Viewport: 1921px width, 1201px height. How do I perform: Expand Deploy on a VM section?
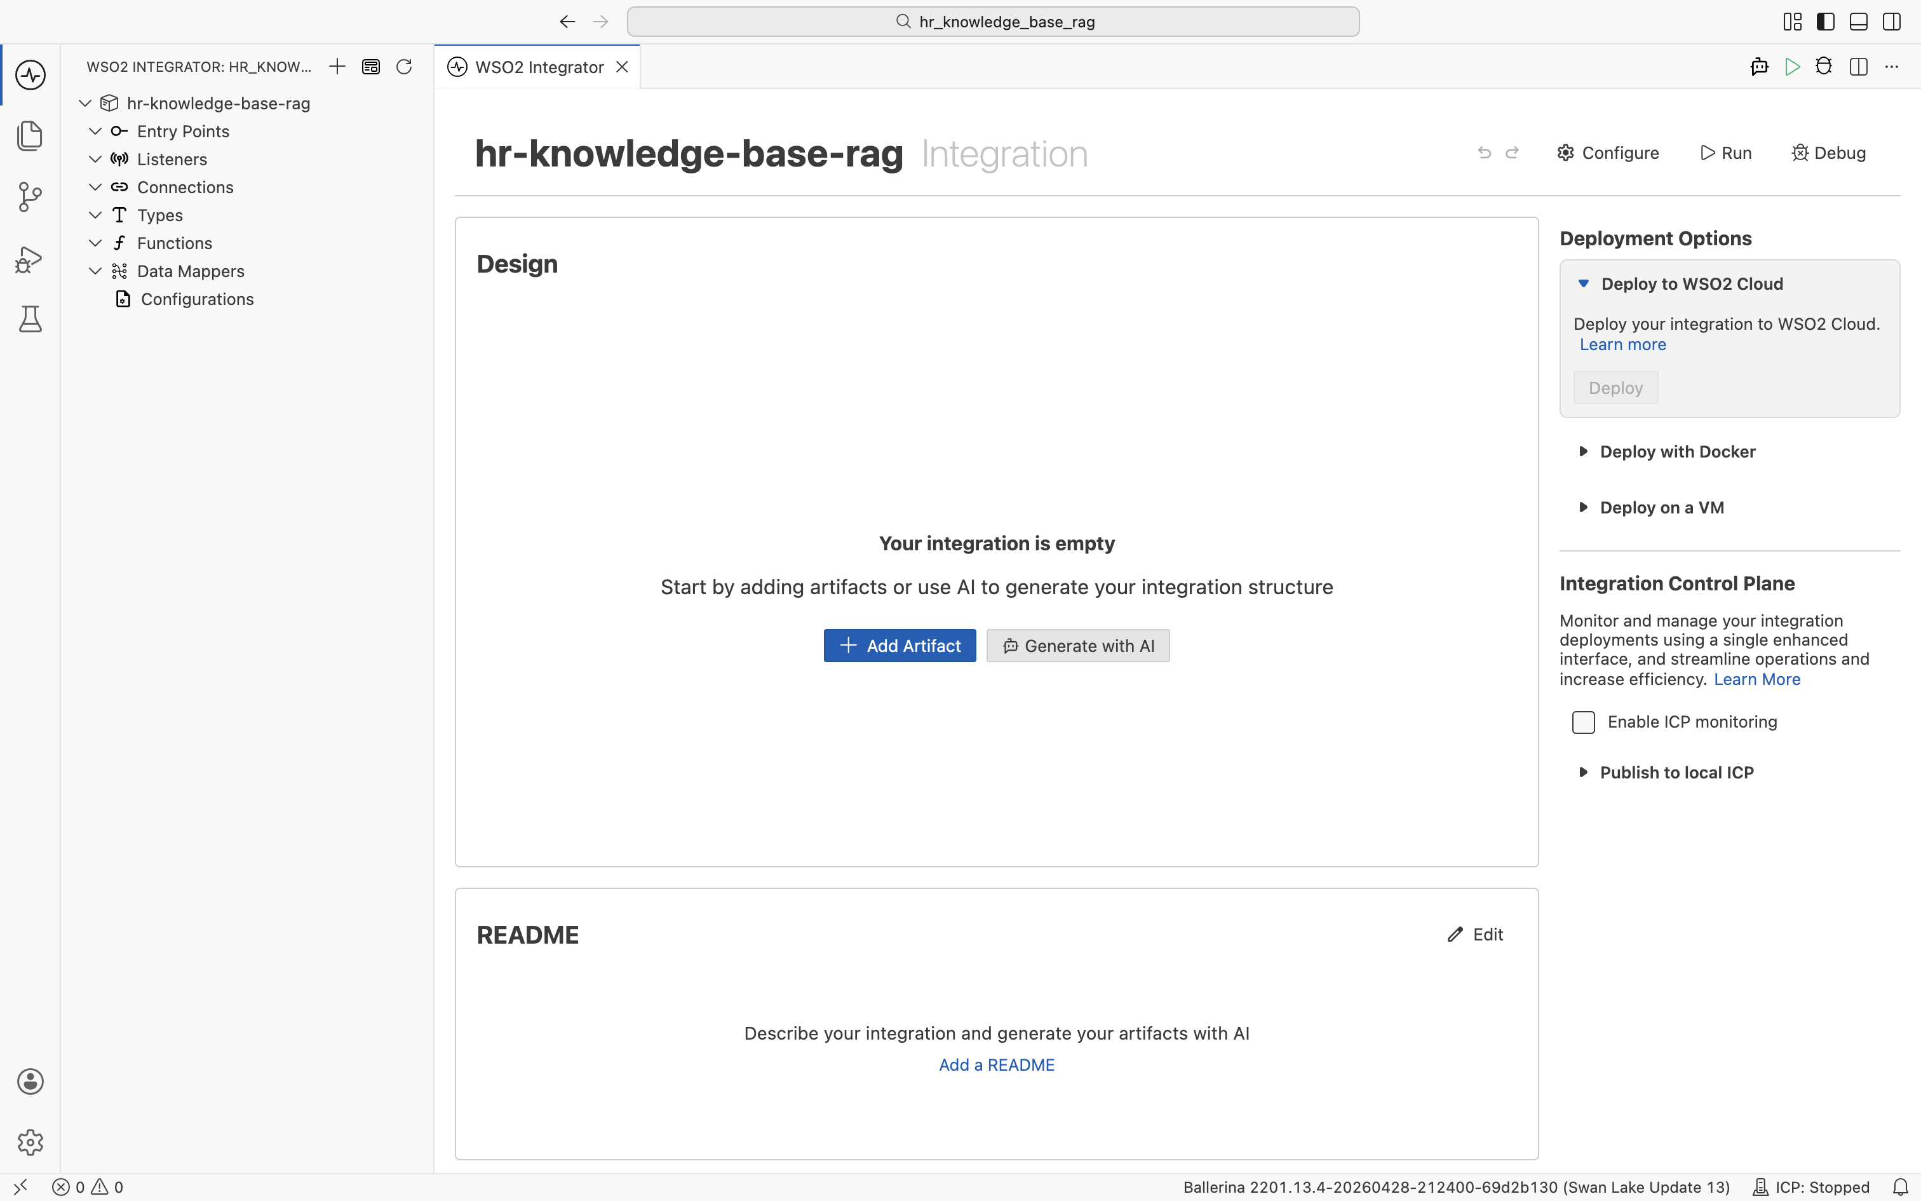(x=1583, y=508)
